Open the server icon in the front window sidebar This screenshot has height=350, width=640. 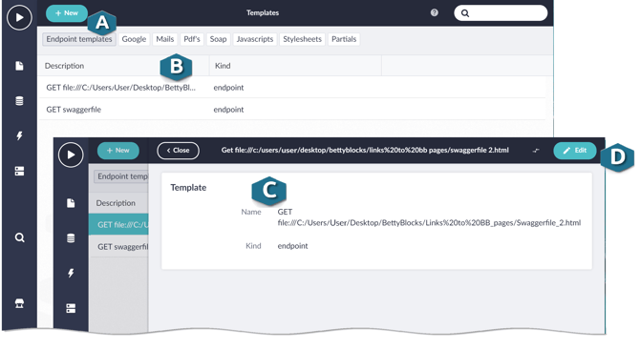tap(71, 308)
